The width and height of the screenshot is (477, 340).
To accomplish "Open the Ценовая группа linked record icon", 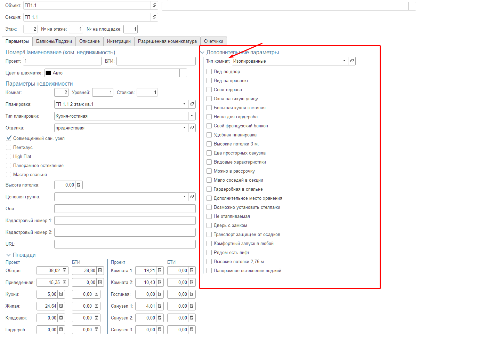I will point(192,197).
